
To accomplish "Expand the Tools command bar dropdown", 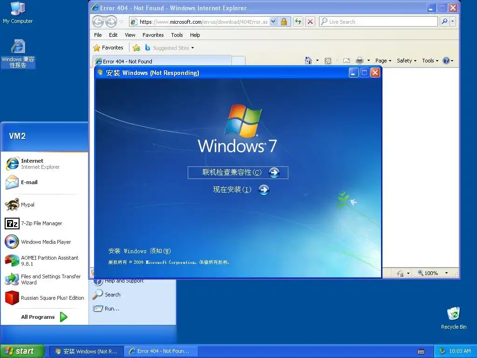I will coord(430,61).
